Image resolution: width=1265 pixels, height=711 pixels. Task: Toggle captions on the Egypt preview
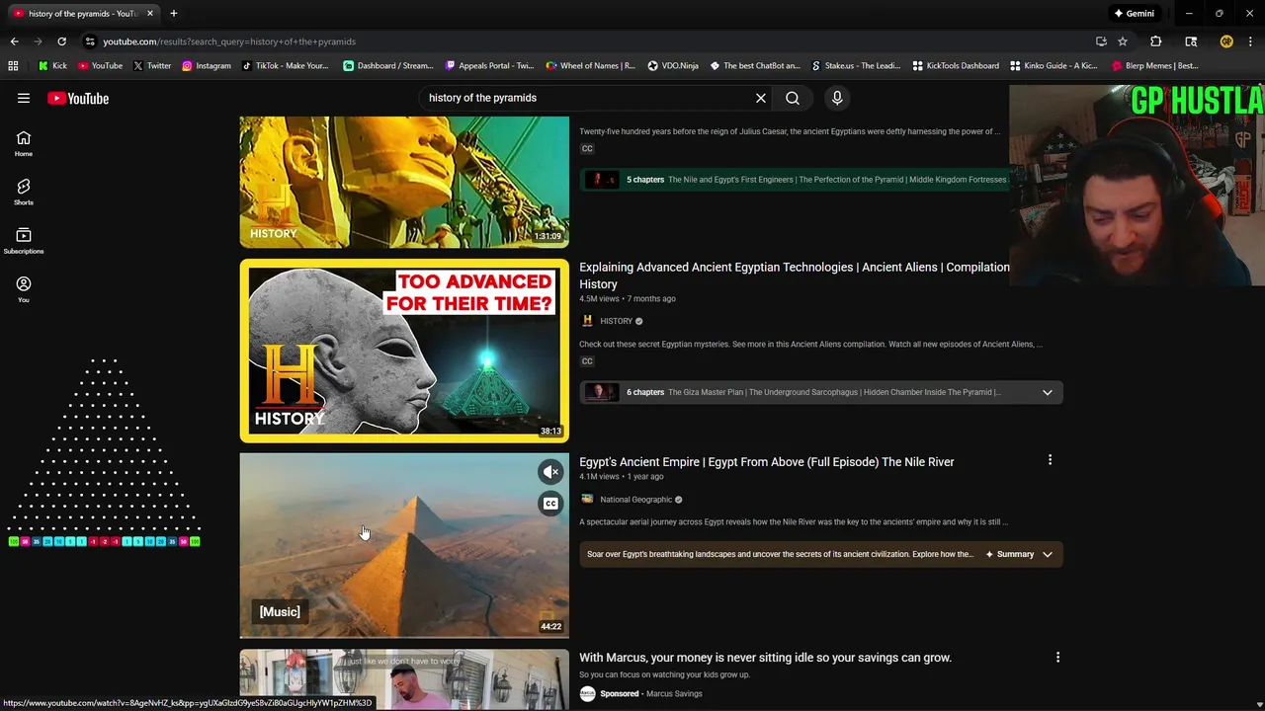(x=550, y=504)
